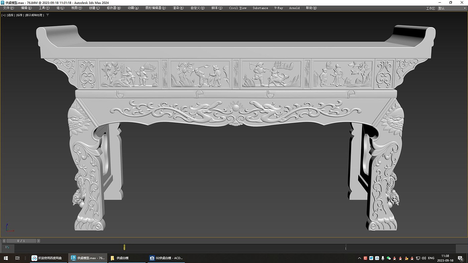The image size is (468, 263).
Task: Show hidden system tray icons chevron
Action: pyautogui.click(x=360, y=258)
